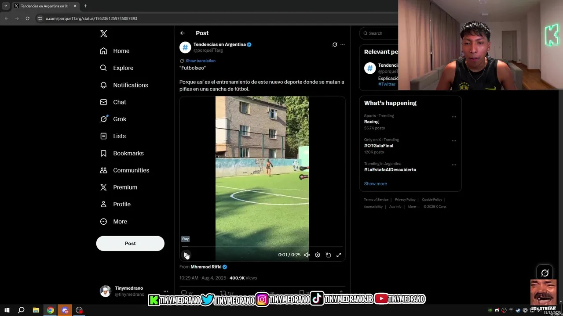Open OBS Studio from the taskbar
The image size is (563, 316).
79,310
